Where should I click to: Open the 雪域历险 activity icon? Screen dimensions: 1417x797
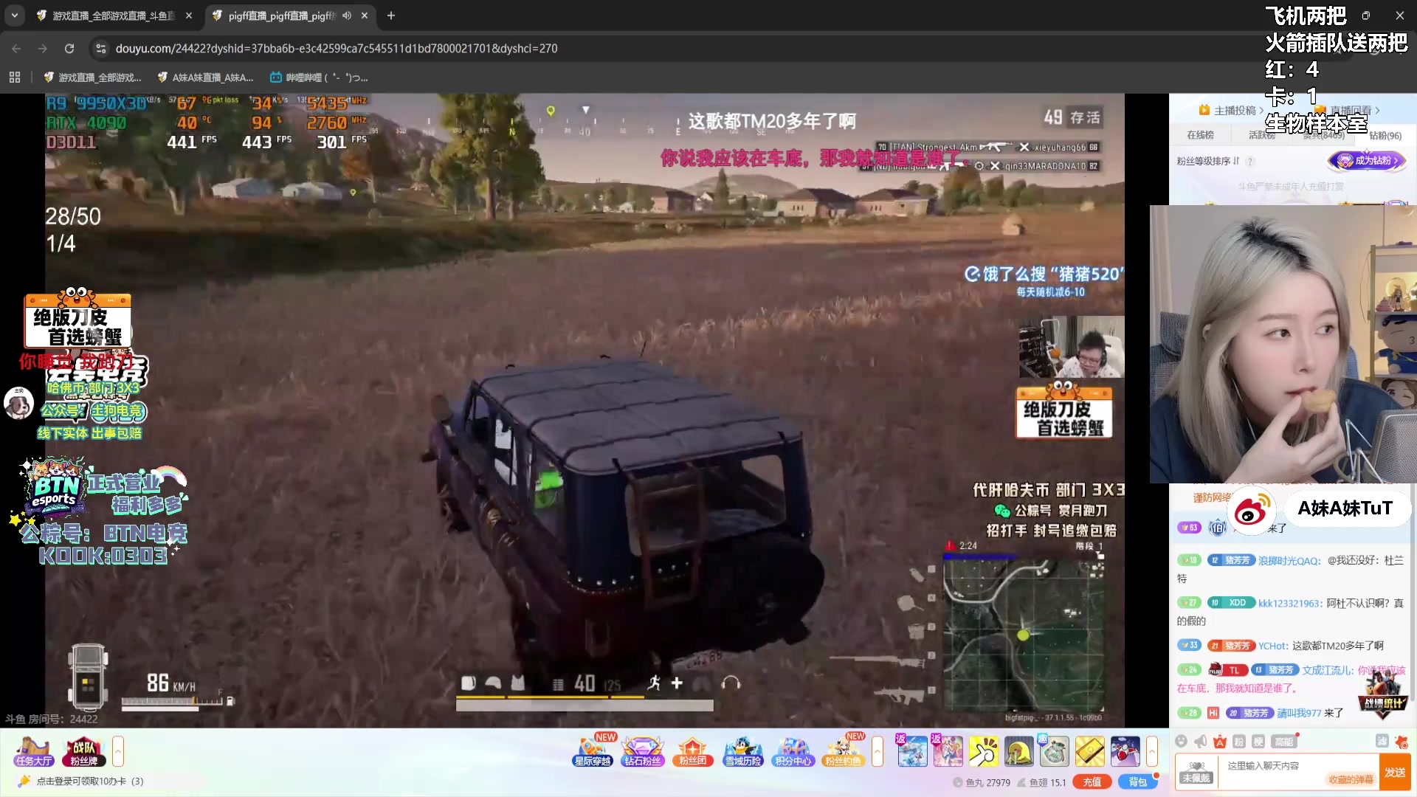point(742,752)
